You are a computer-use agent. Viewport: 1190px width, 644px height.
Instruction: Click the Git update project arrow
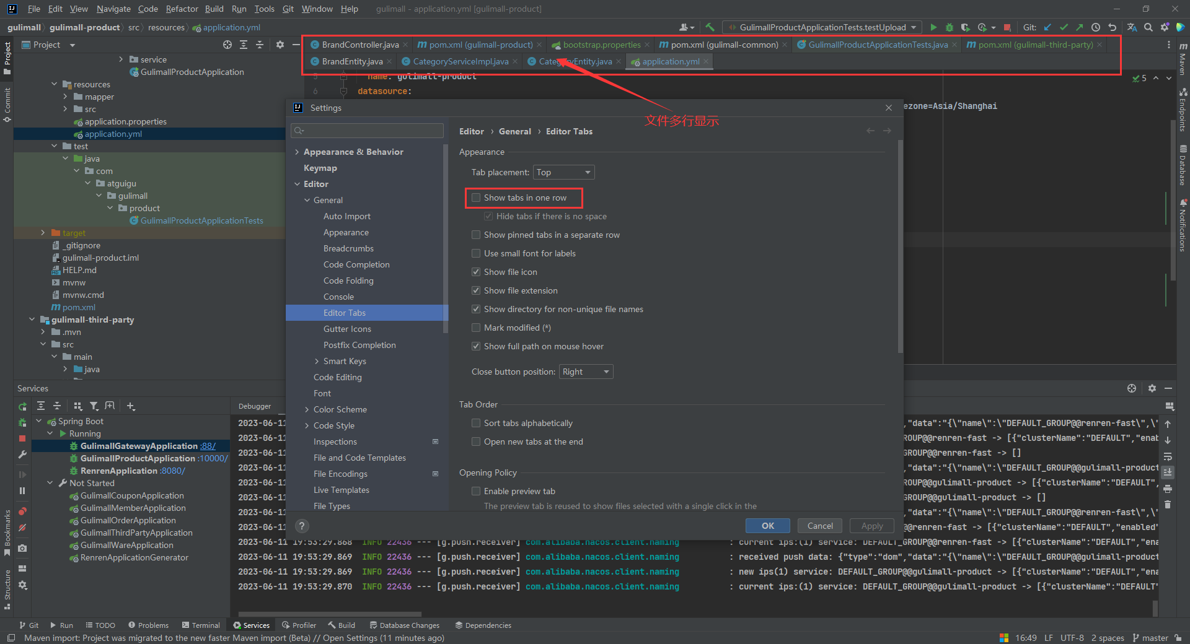point(1047,27)
